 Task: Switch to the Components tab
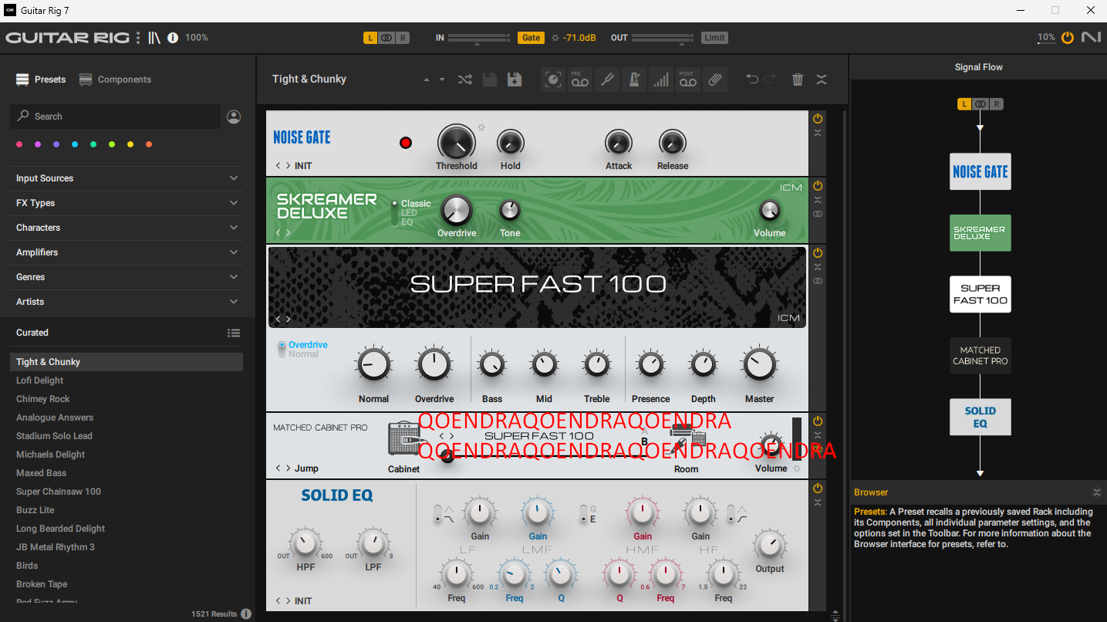coord(115,79)
